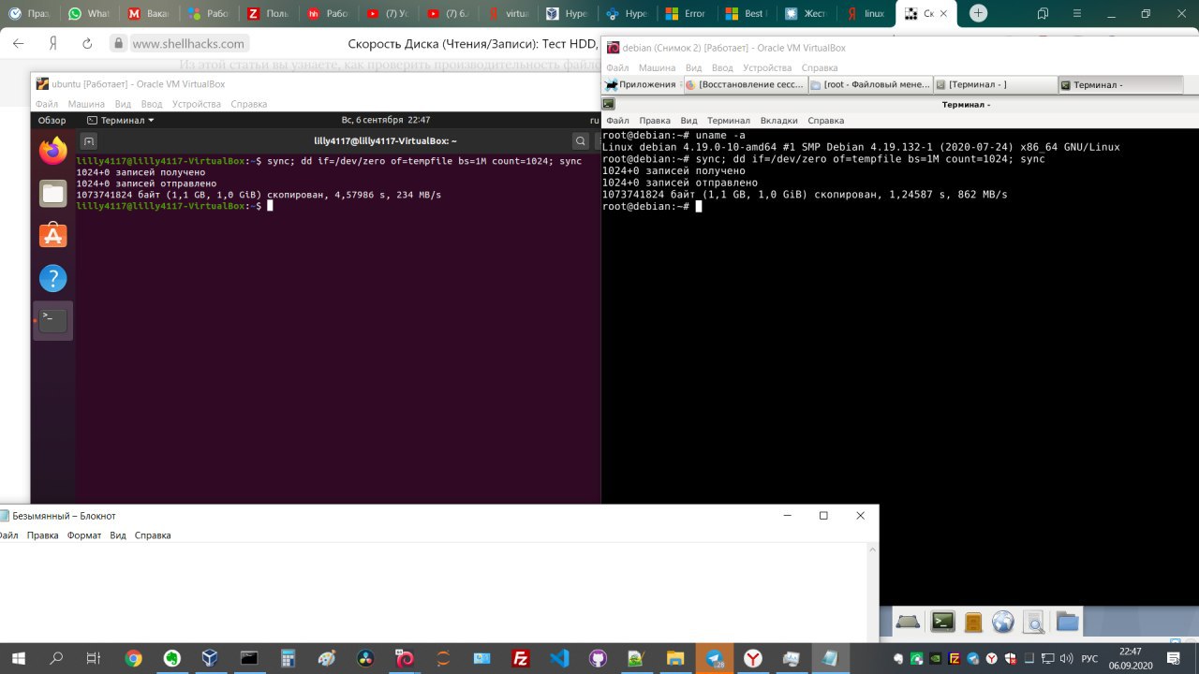This screenshot has width=1199, height=674.
Task: Select root - Файловый мене... in Debian panel
Action: coord(870,84)
